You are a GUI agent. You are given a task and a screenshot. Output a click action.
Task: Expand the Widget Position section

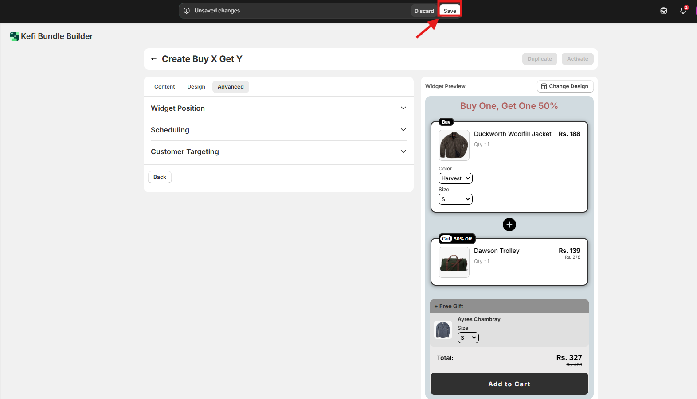tap(278, 108)
